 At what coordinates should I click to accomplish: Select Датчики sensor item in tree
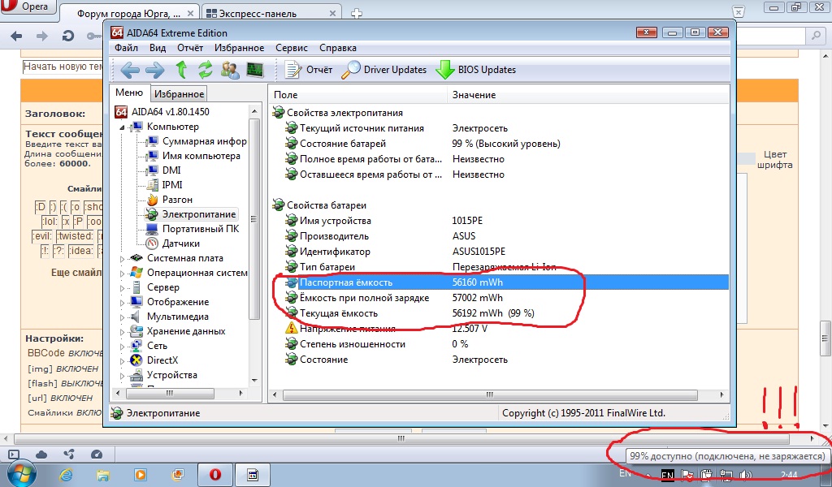[180, 243]
